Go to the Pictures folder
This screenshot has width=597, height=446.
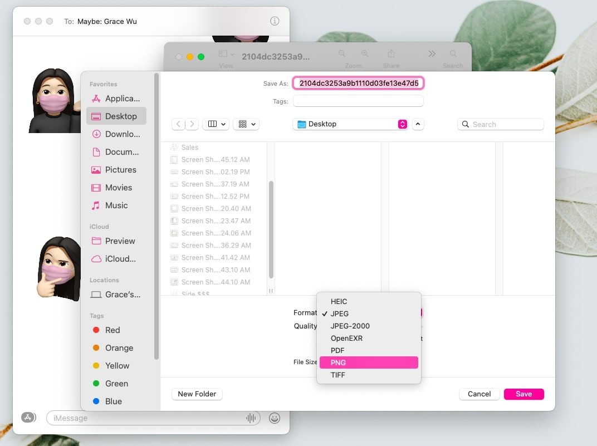click(x=116, y=170)
